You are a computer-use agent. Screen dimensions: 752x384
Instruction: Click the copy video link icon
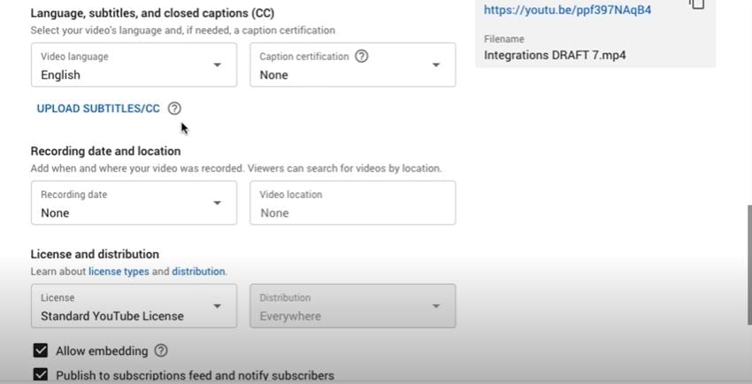click(x=697, y=4)
